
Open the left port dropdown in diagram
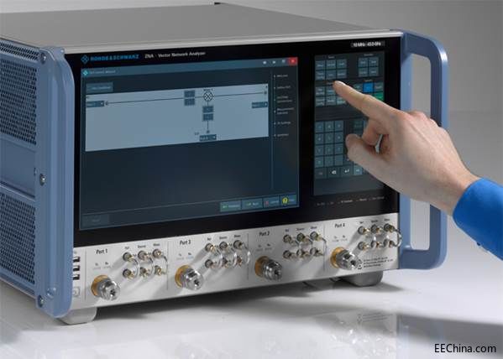click(95, 104)
